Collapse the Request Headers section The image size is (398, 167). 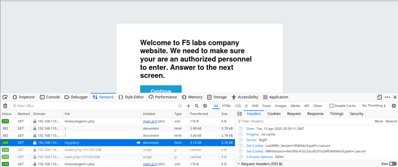pyautogui.click(x=239, y=164)
